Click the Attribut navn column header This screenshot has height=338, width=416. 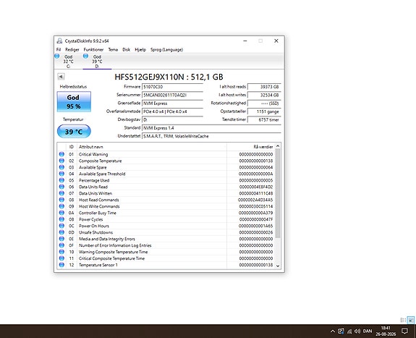click(x=151, y=147)
